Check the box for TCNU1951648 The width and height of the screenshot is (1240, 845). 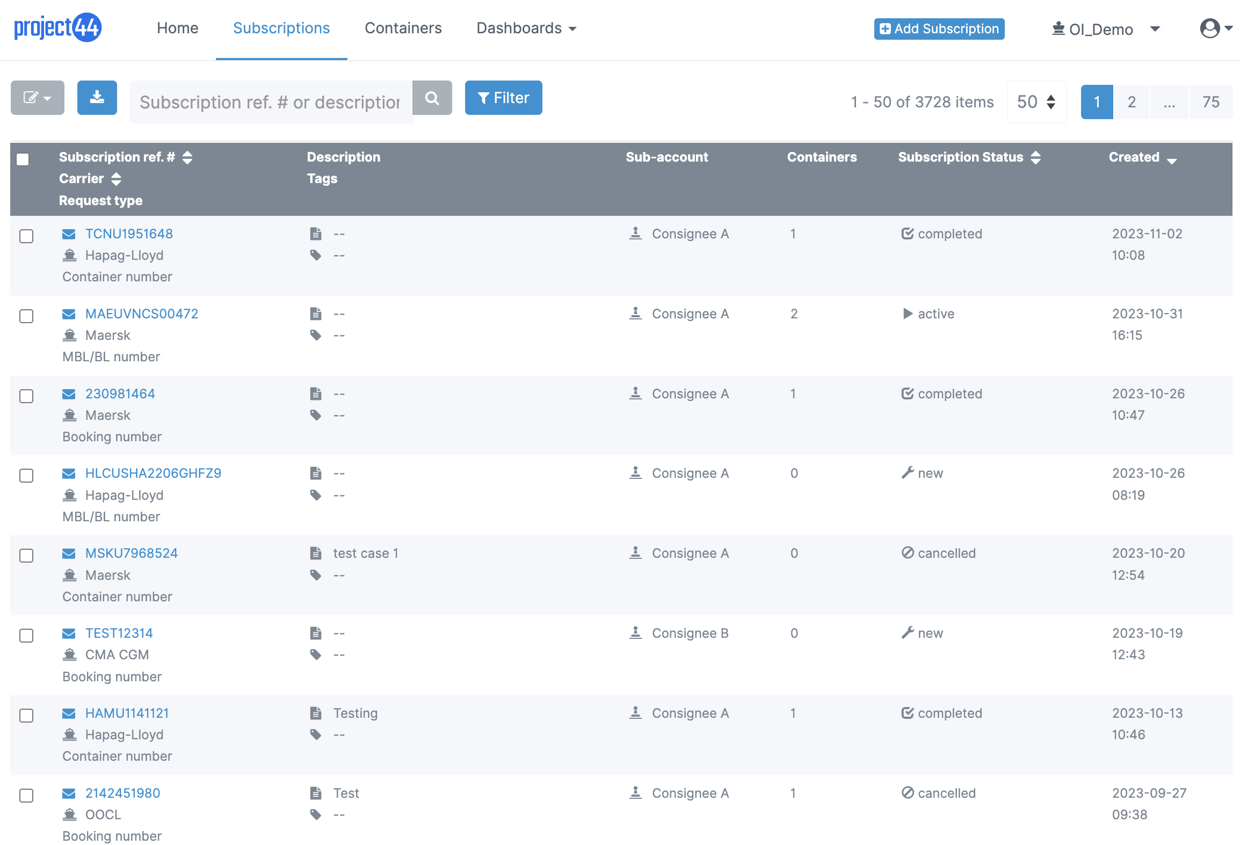tap(26, 236)
